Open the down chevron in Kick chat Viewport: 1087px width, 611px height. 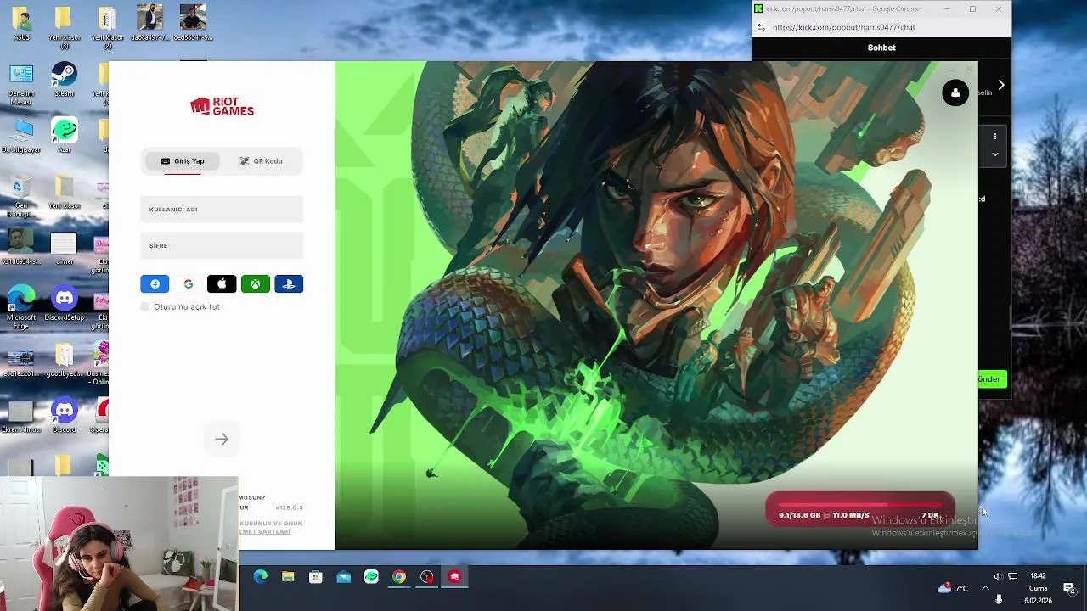coord(995,154)
